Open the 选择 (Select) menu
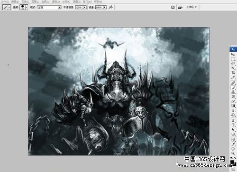 coord(46,1)
